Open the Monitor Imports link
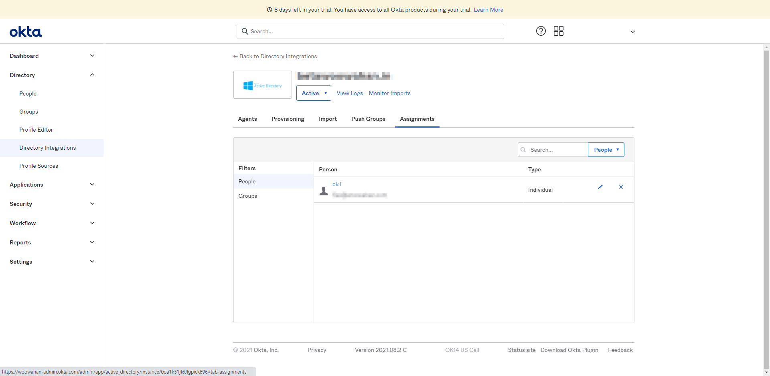The image size is (770, 376). coord(390,93)
